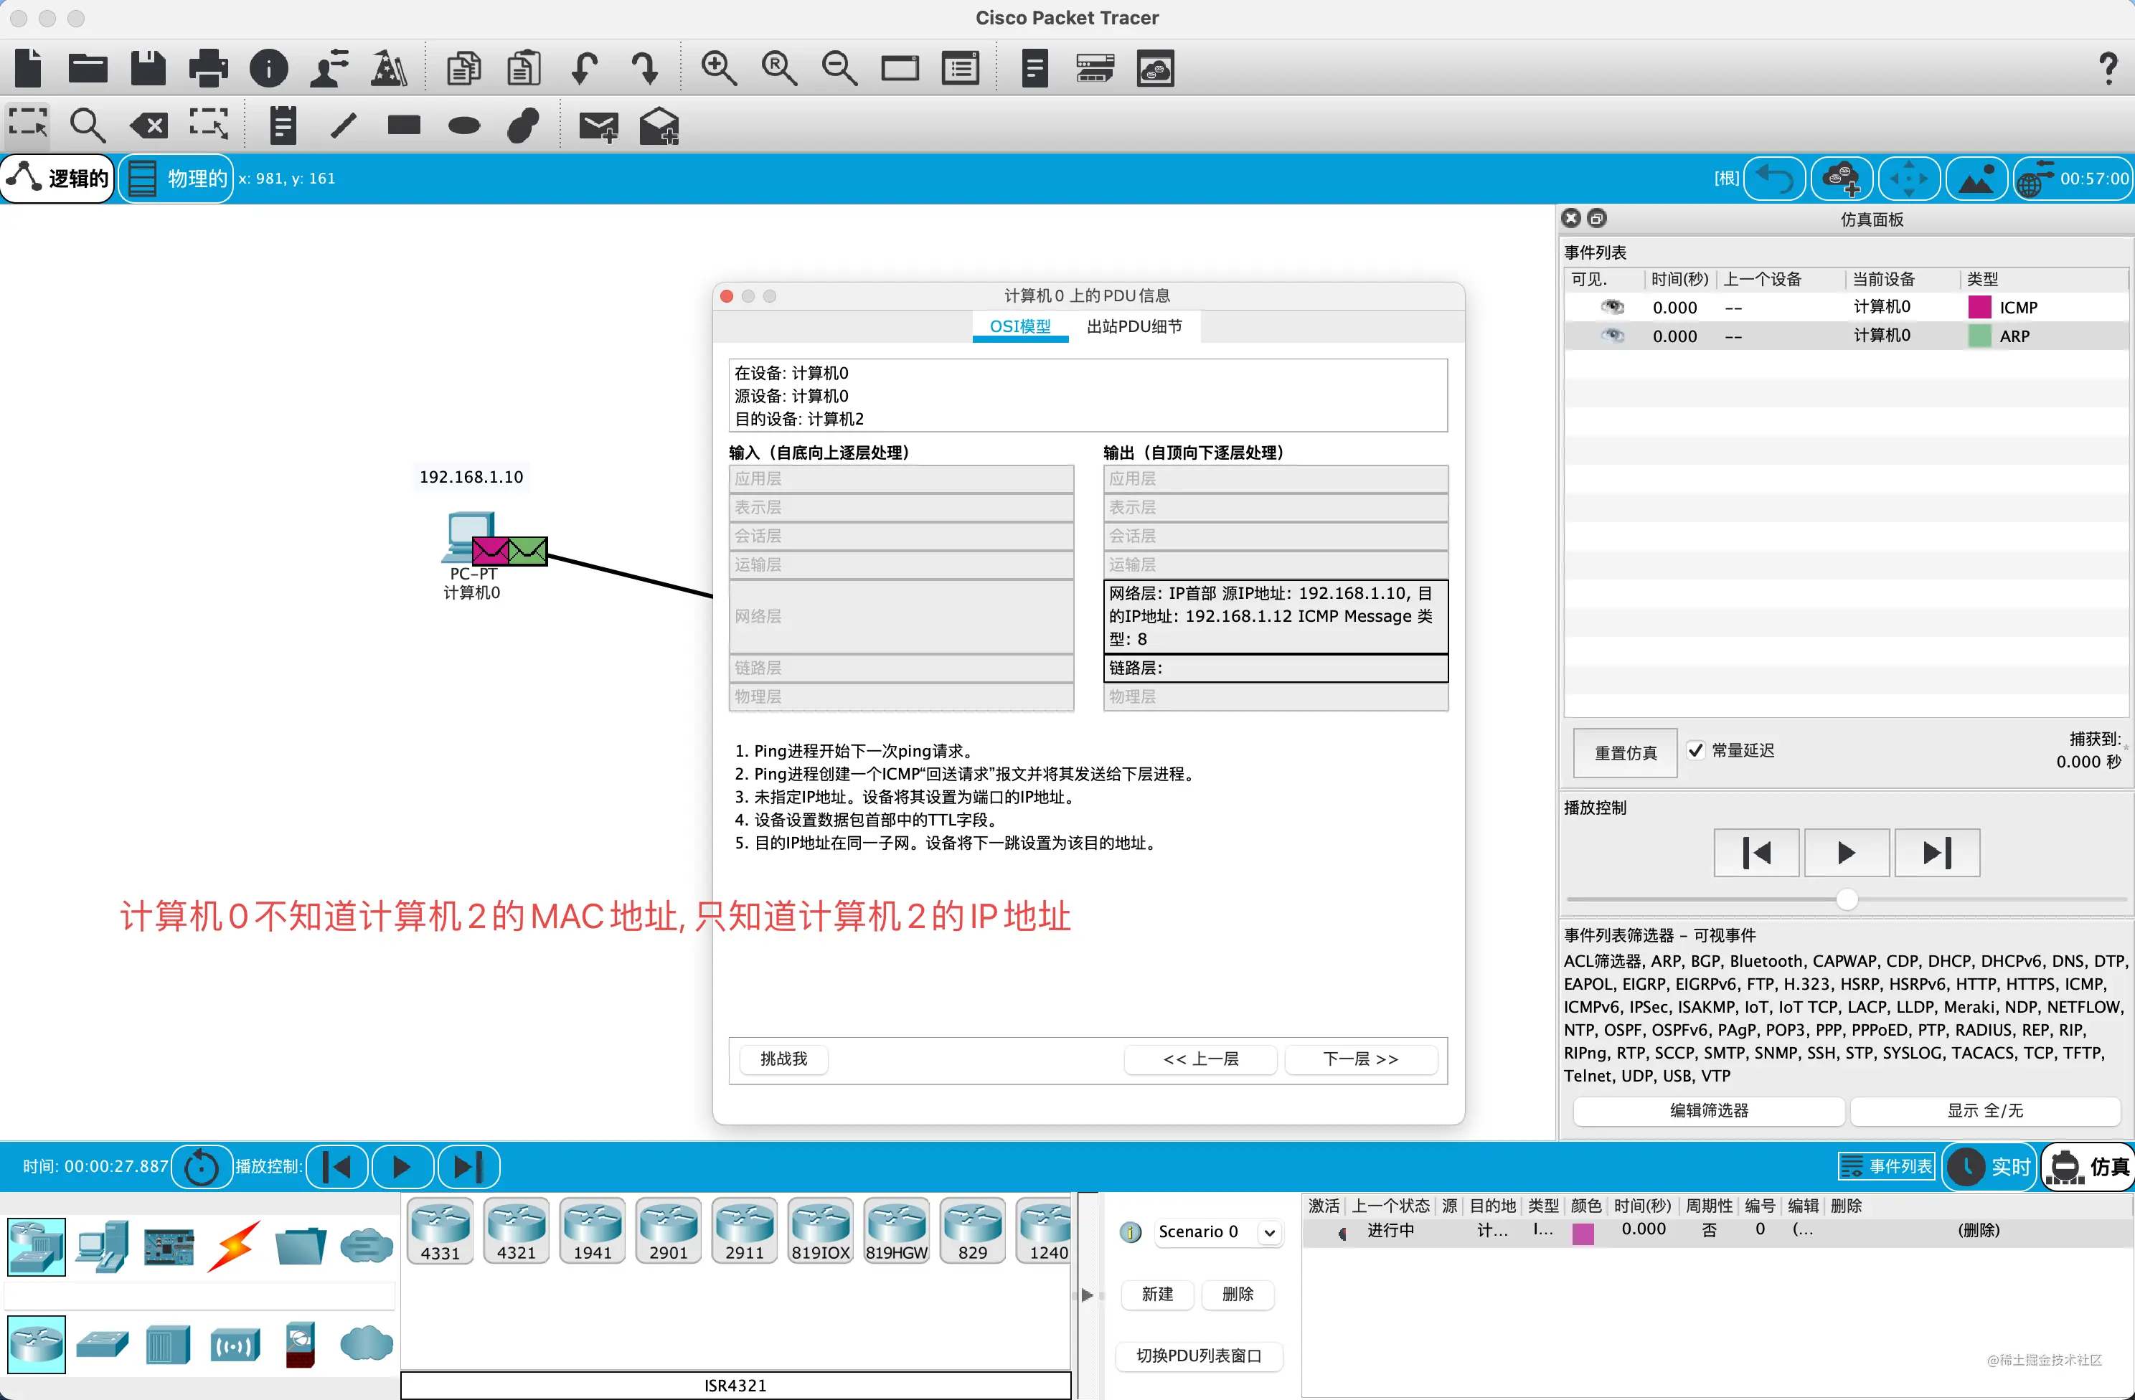Select the Draw Rectangle tool
This screenshot has width=2135, height=1400.
point(404,125)
